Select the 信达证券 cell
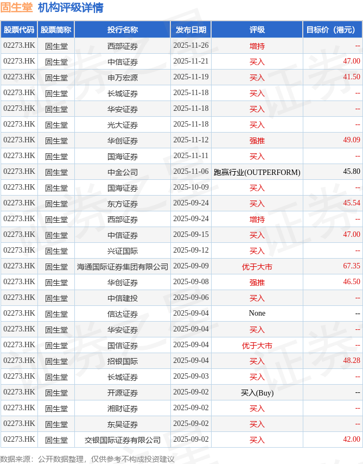This screenshot has height=464, width=363. point(123,314)
